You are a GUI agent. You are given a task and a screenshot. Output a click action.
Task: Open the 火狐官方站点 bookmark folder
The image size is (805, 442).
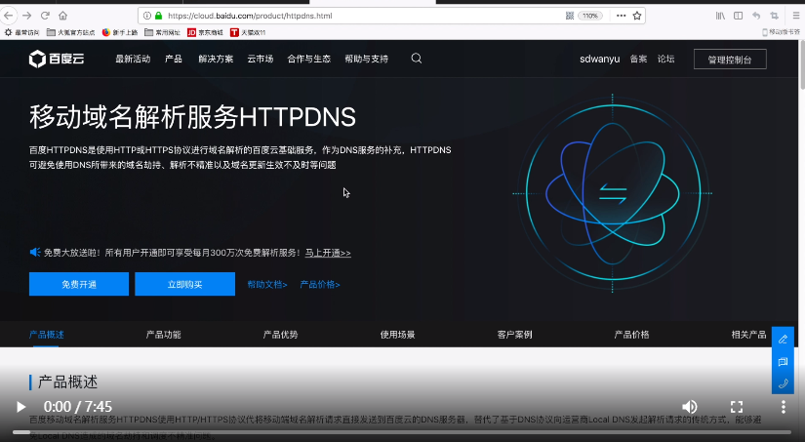70,32
